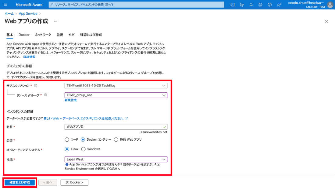Focus the Azure search box
The image size is (335, 189).
tap(137, 5)
